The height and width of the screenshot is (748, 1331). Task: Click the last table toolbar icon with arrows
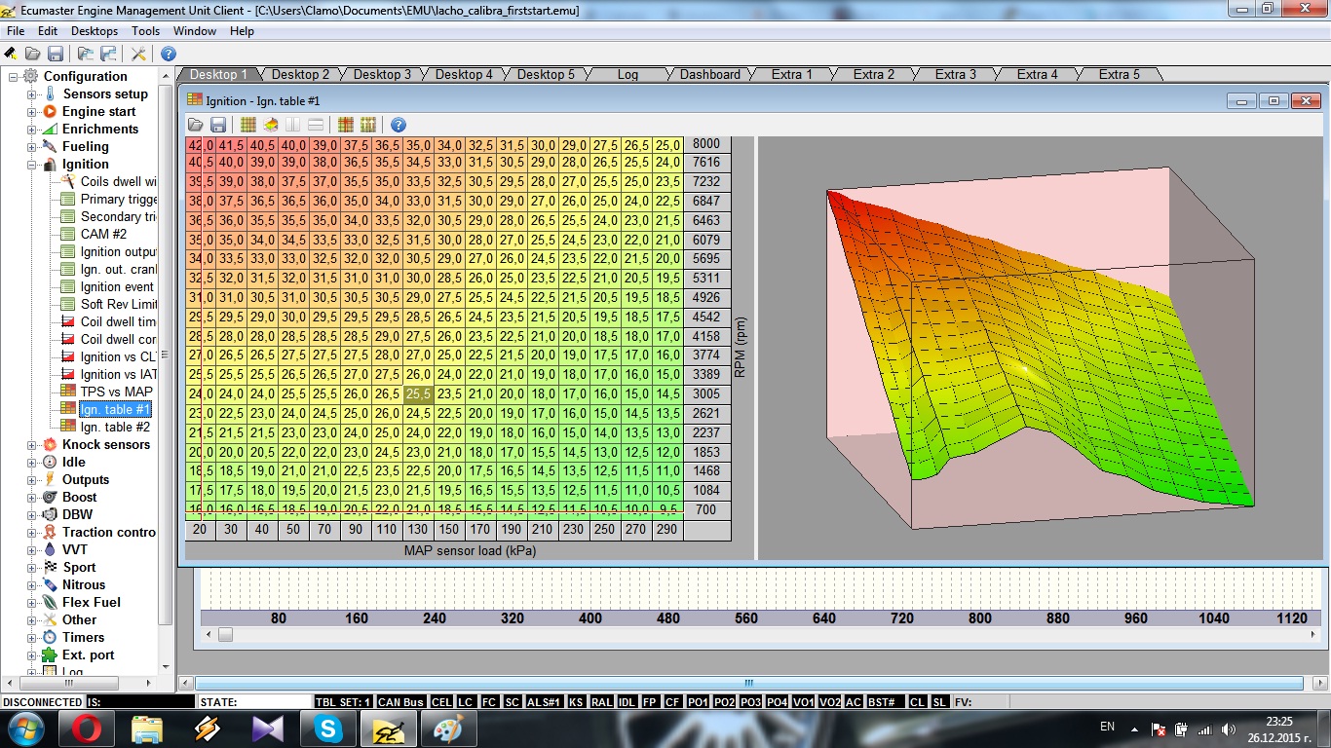pos(368,125)
